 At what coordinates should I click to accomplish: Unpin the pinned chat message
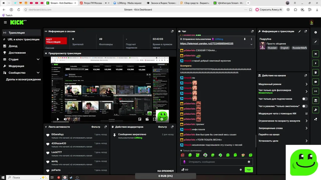pyautogui.click(x=245, y=39)
